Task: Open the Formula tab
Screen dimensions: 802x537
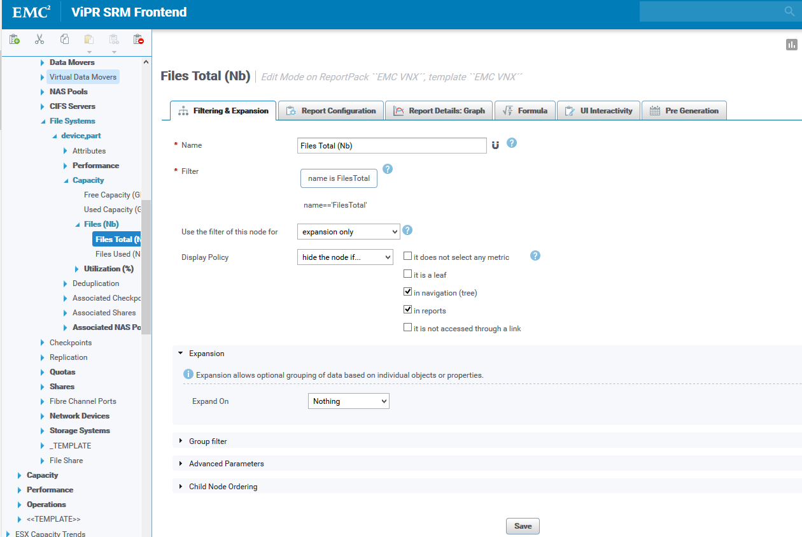Action: 525,111
